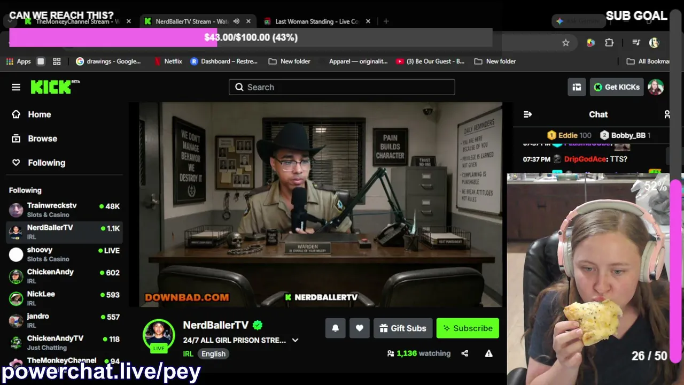The height and width of the screenshot is (385, 684).
Task: Open first New folder bookmark folder
Action: (x=289, y=61)
